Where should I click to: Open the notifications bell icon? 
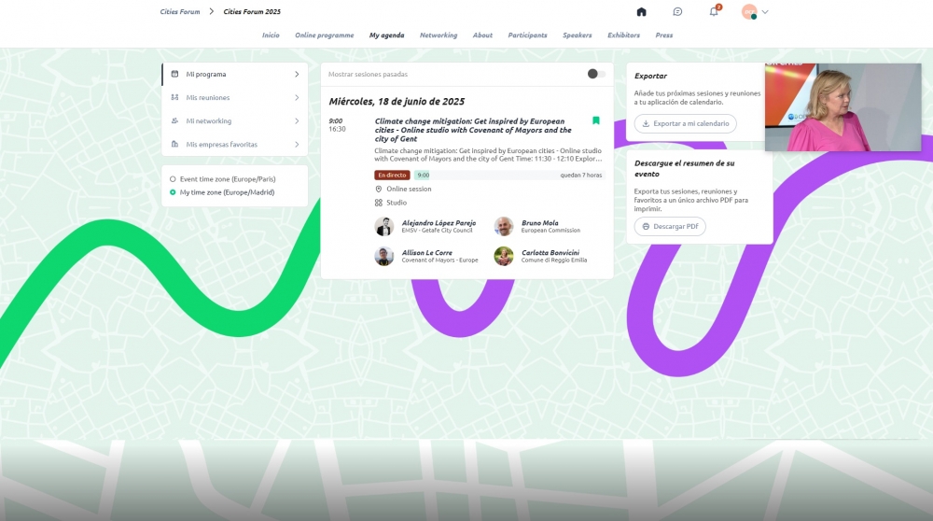714,12
